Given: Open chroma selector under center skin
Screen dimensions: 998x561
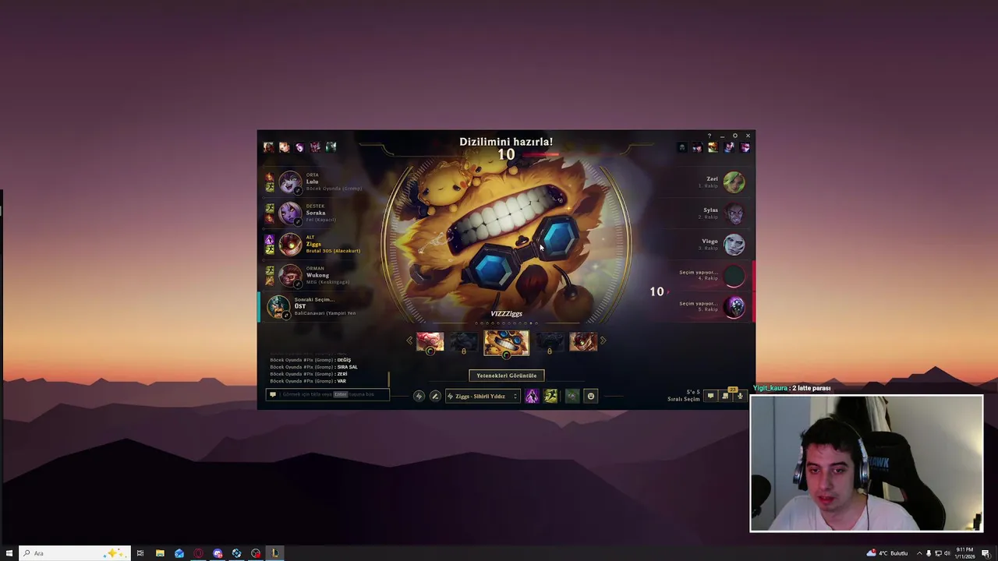Looking at the screenshot, I should tap(506, 355).
